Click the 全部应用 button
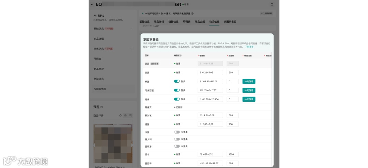The height and width of the screenshot is (168, 368). [266, 14]
